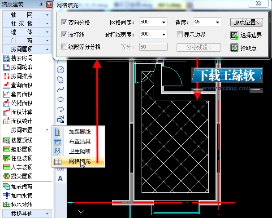This screenshot has height=218, width=272.
Task: Click the 拾取点 button
Action: [244, 48]
